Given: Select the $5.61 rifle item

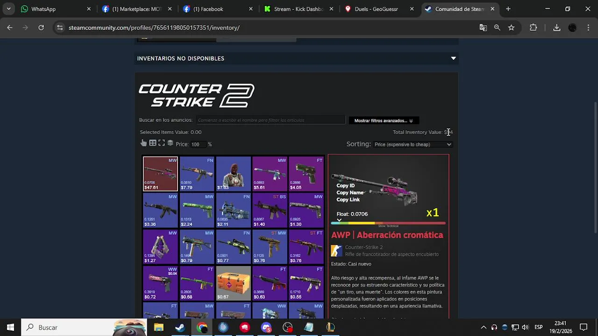Looking at the screenshot, I should point(270,174).
